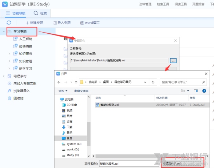Close the 专题导入 dialog
The width and height of the screenshot is (214, 168).
click(176, 41)
